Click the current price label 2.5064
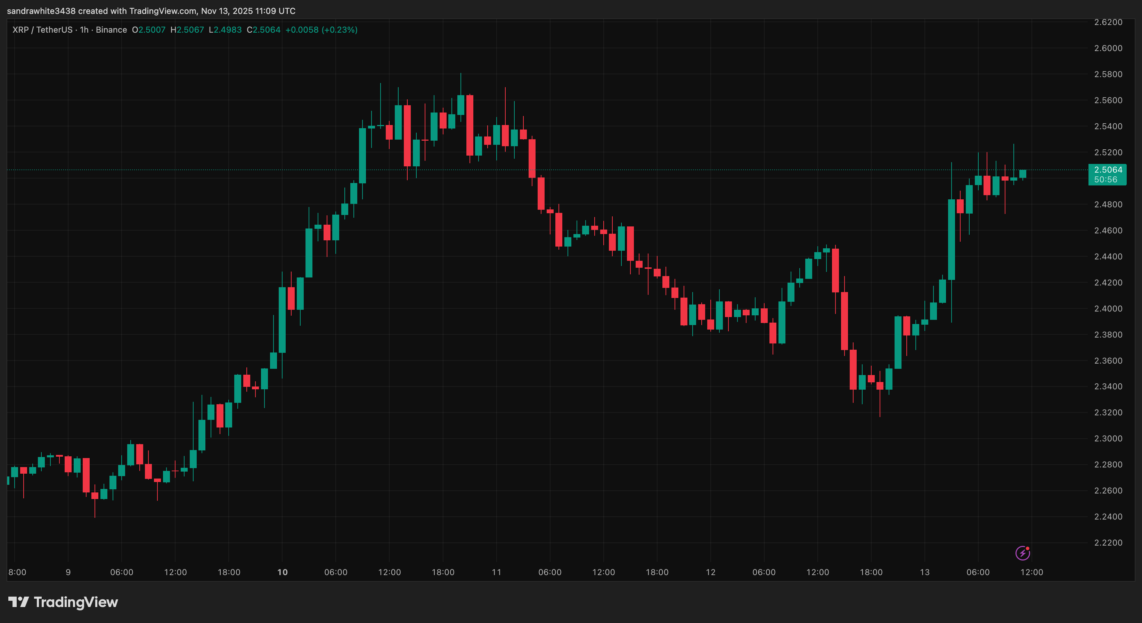Viewport: 1142px width, 623px height. point(1108,170)
